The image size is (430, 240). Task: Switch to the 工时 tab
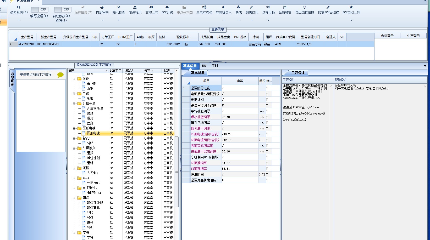coord(215,66)
